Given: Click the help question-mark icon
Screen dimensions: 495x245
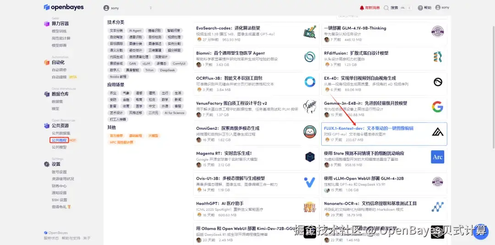Looking at the screenshot, I should pos(420,8).
